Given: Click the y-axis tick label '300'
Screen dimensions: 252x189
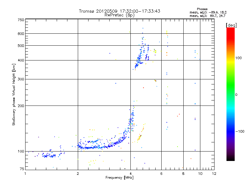Looking at the screenshot, I should tap(21, 79).
